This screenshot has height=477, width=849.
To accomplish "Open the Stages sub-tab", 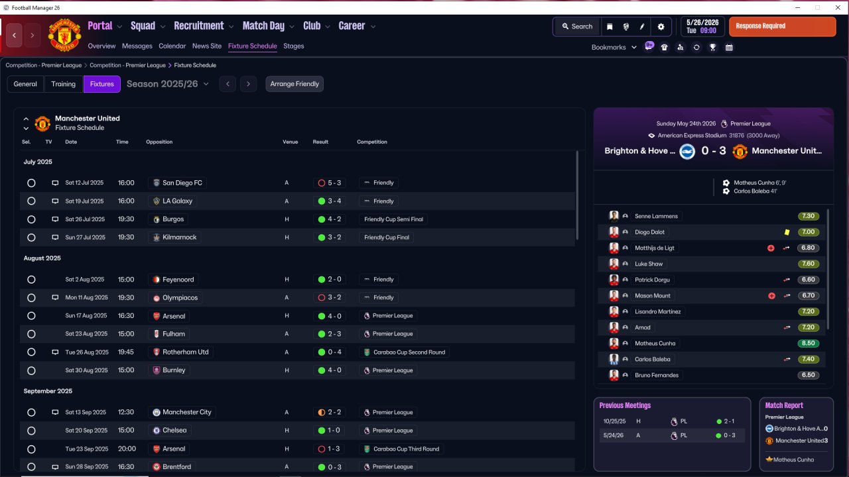I will [294, 46].
